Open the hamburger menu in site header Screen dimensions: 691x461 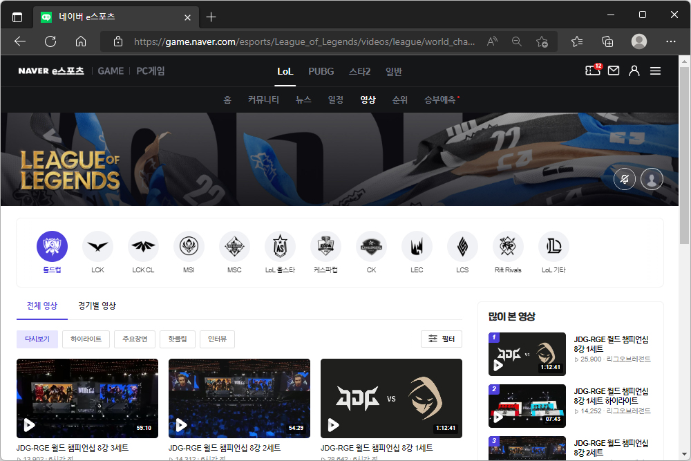click(x=655, y=71)
